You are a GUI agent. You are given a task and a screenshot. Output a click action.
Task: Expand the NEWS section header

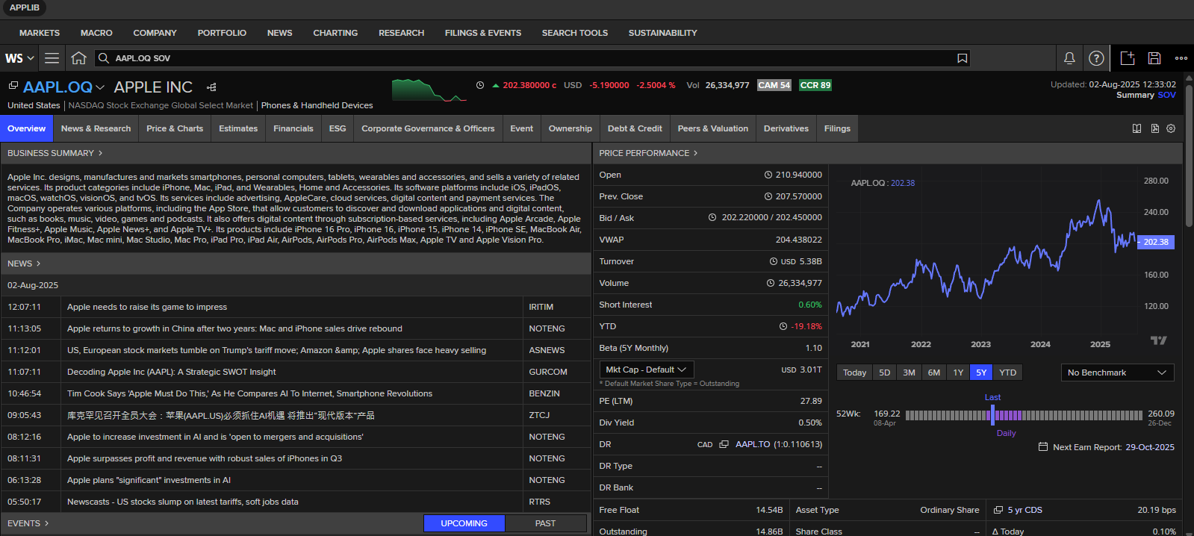click(24, 264)
